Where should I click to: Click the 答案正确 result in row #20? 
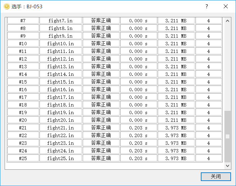point(101,120)
